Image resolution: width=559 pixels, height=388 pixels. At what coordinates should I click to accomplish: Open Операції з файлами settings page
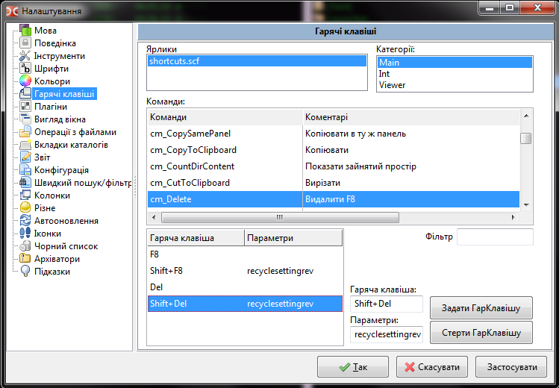[75, 132]
